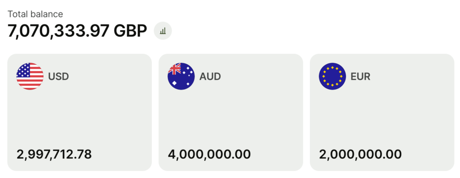Open the AUD balance card
This screenshot has width=460, height=178.
click(x=231, y=113)
